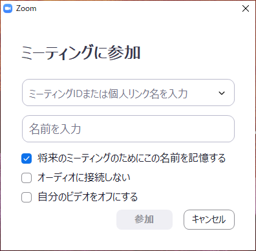Click the 名前を入力 name field
256x251 pixels.
[x=128, y=129]
